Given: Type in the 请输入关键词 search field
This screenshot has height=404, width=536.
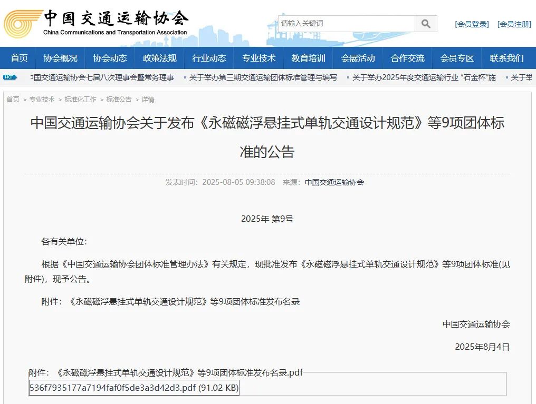Looking at the screenshot, I should click(x=346, y=24).
